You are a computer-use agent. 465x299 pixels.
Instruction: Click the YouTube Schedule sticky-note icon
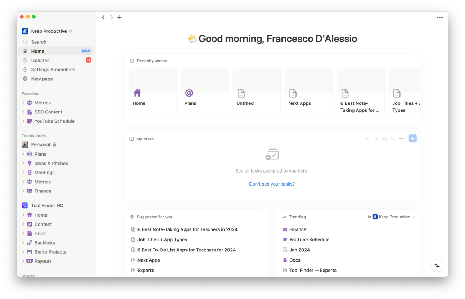click(x=30, y=121)
